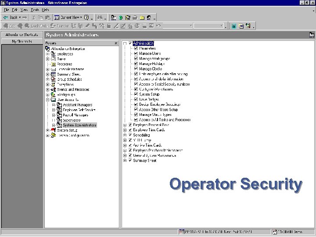Toggle the Issue Badges checkbox

coord(136,99)
